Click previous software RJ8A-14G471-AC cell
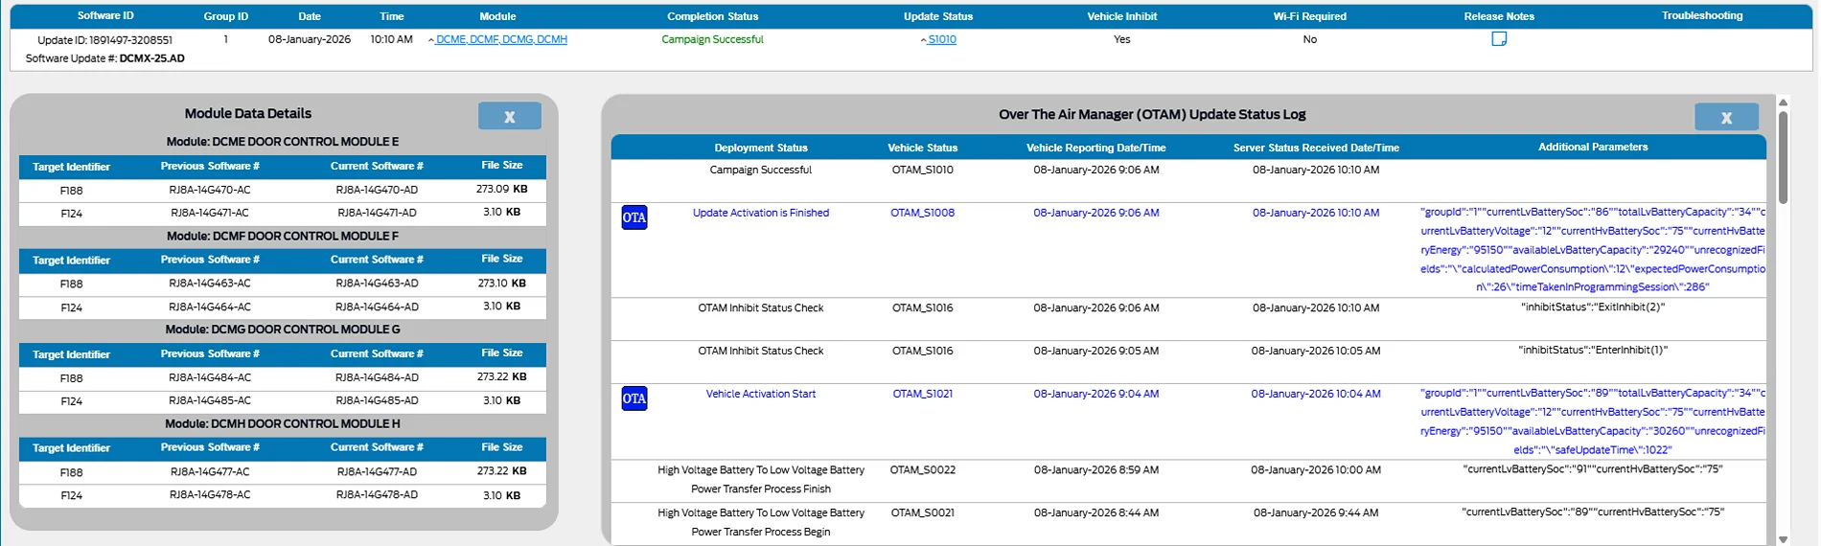The image size is (1821, 546). [210, 213]
